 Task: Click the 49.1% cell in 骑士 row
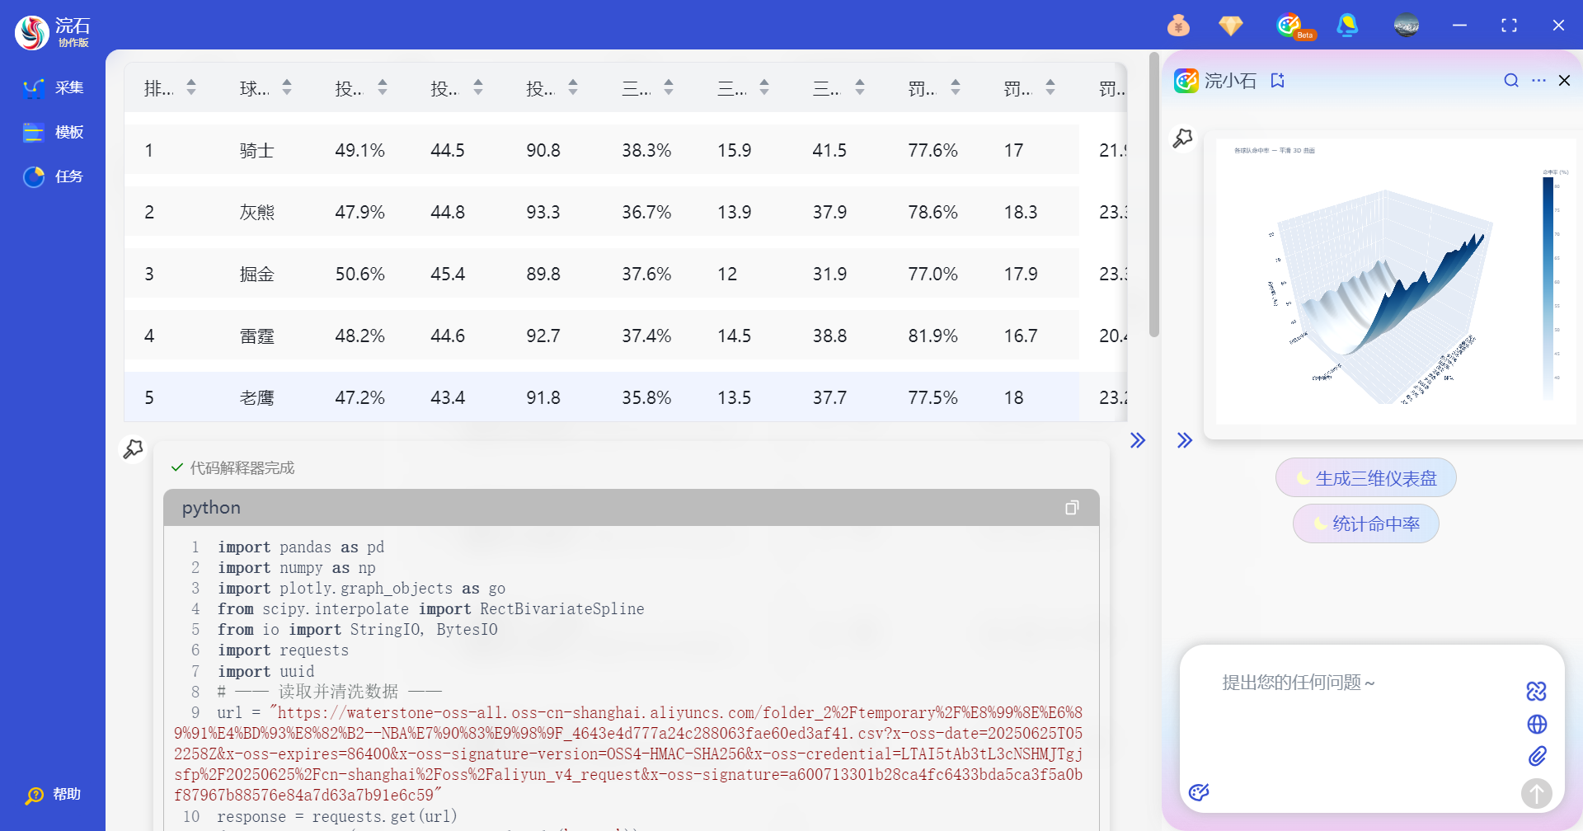click(x=359, y=151)
